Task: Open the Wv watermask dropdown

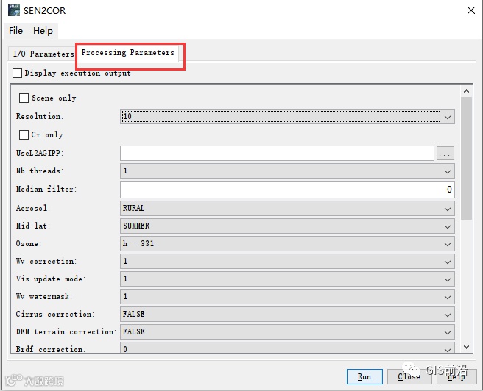Action: click(287, 297)
